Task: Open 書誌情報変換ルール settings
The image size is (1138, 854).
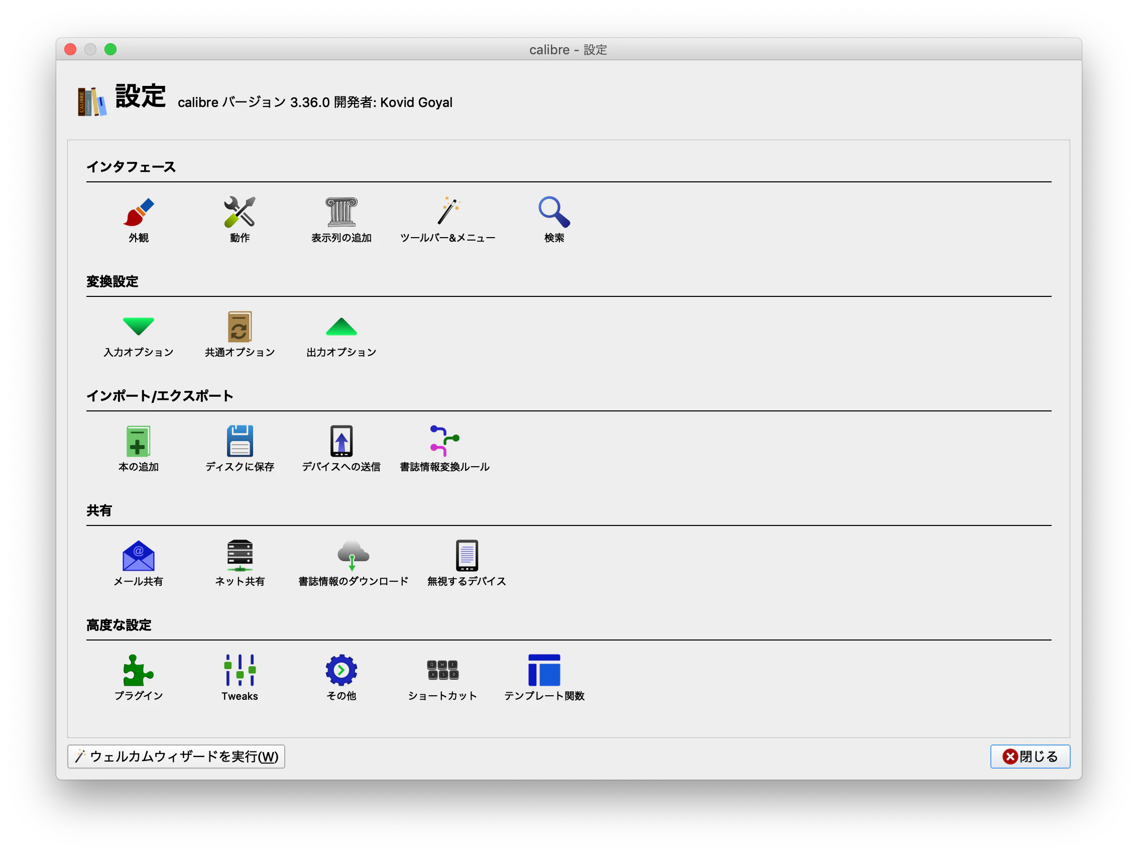Action: (x=444, y=449)
